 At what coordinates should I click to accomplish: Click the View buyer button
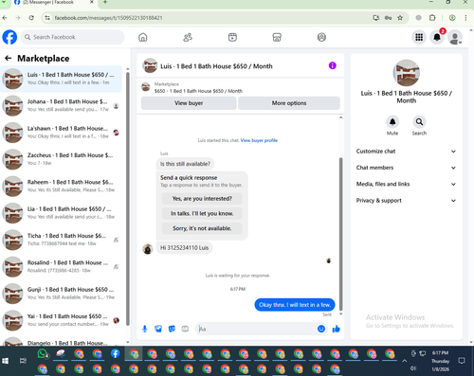click(x=189, y=103)
